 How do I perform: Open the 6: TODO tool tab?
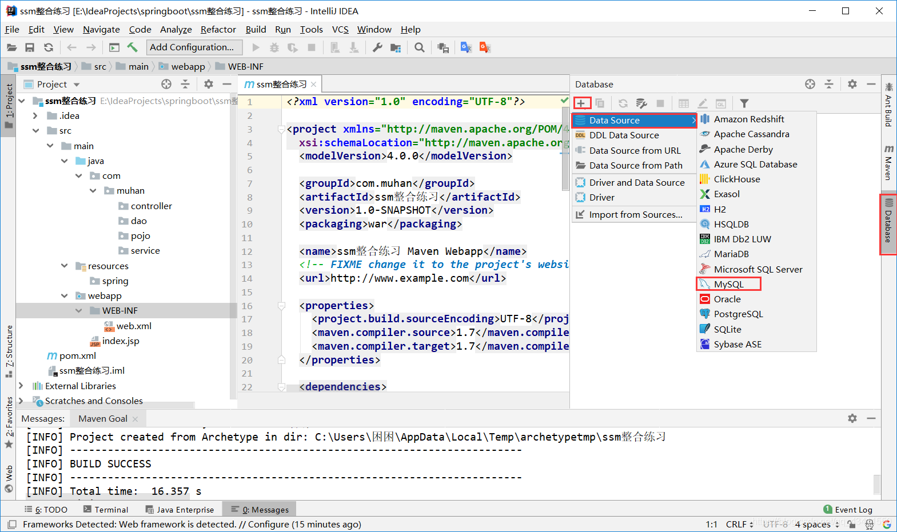pyautogui.click(x=46, y=509)
